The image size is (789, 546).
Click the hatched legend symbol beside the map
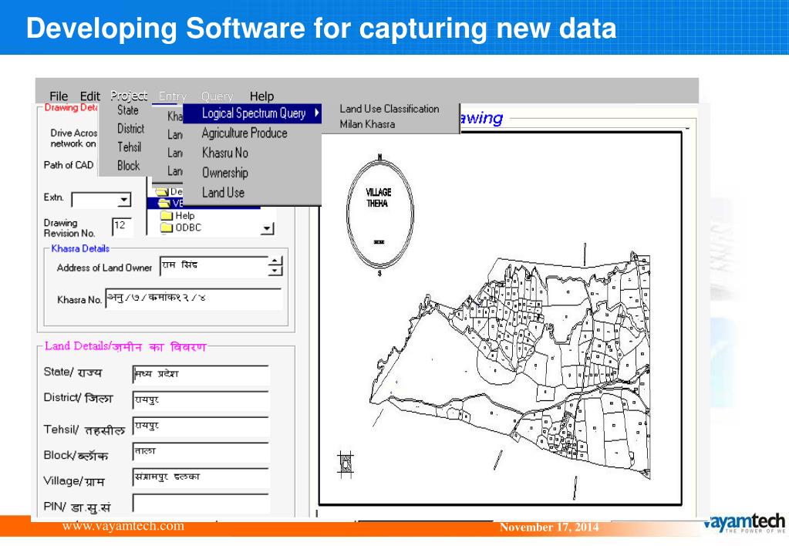[x=346, y=463]
